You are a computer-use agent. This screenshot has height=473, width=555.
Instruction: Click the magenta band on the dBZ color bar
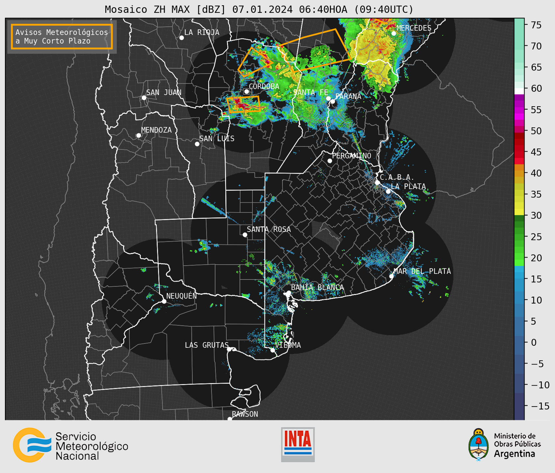tap(519, 114)
